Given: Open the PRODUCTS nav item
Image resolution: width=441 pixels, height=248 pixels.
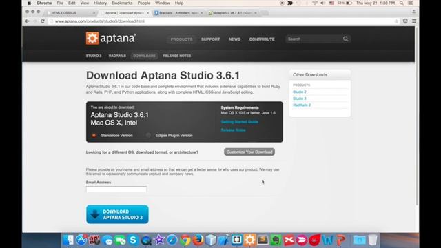Looking at the screenshot, I should pyautogui.click(x=181, y=39).
